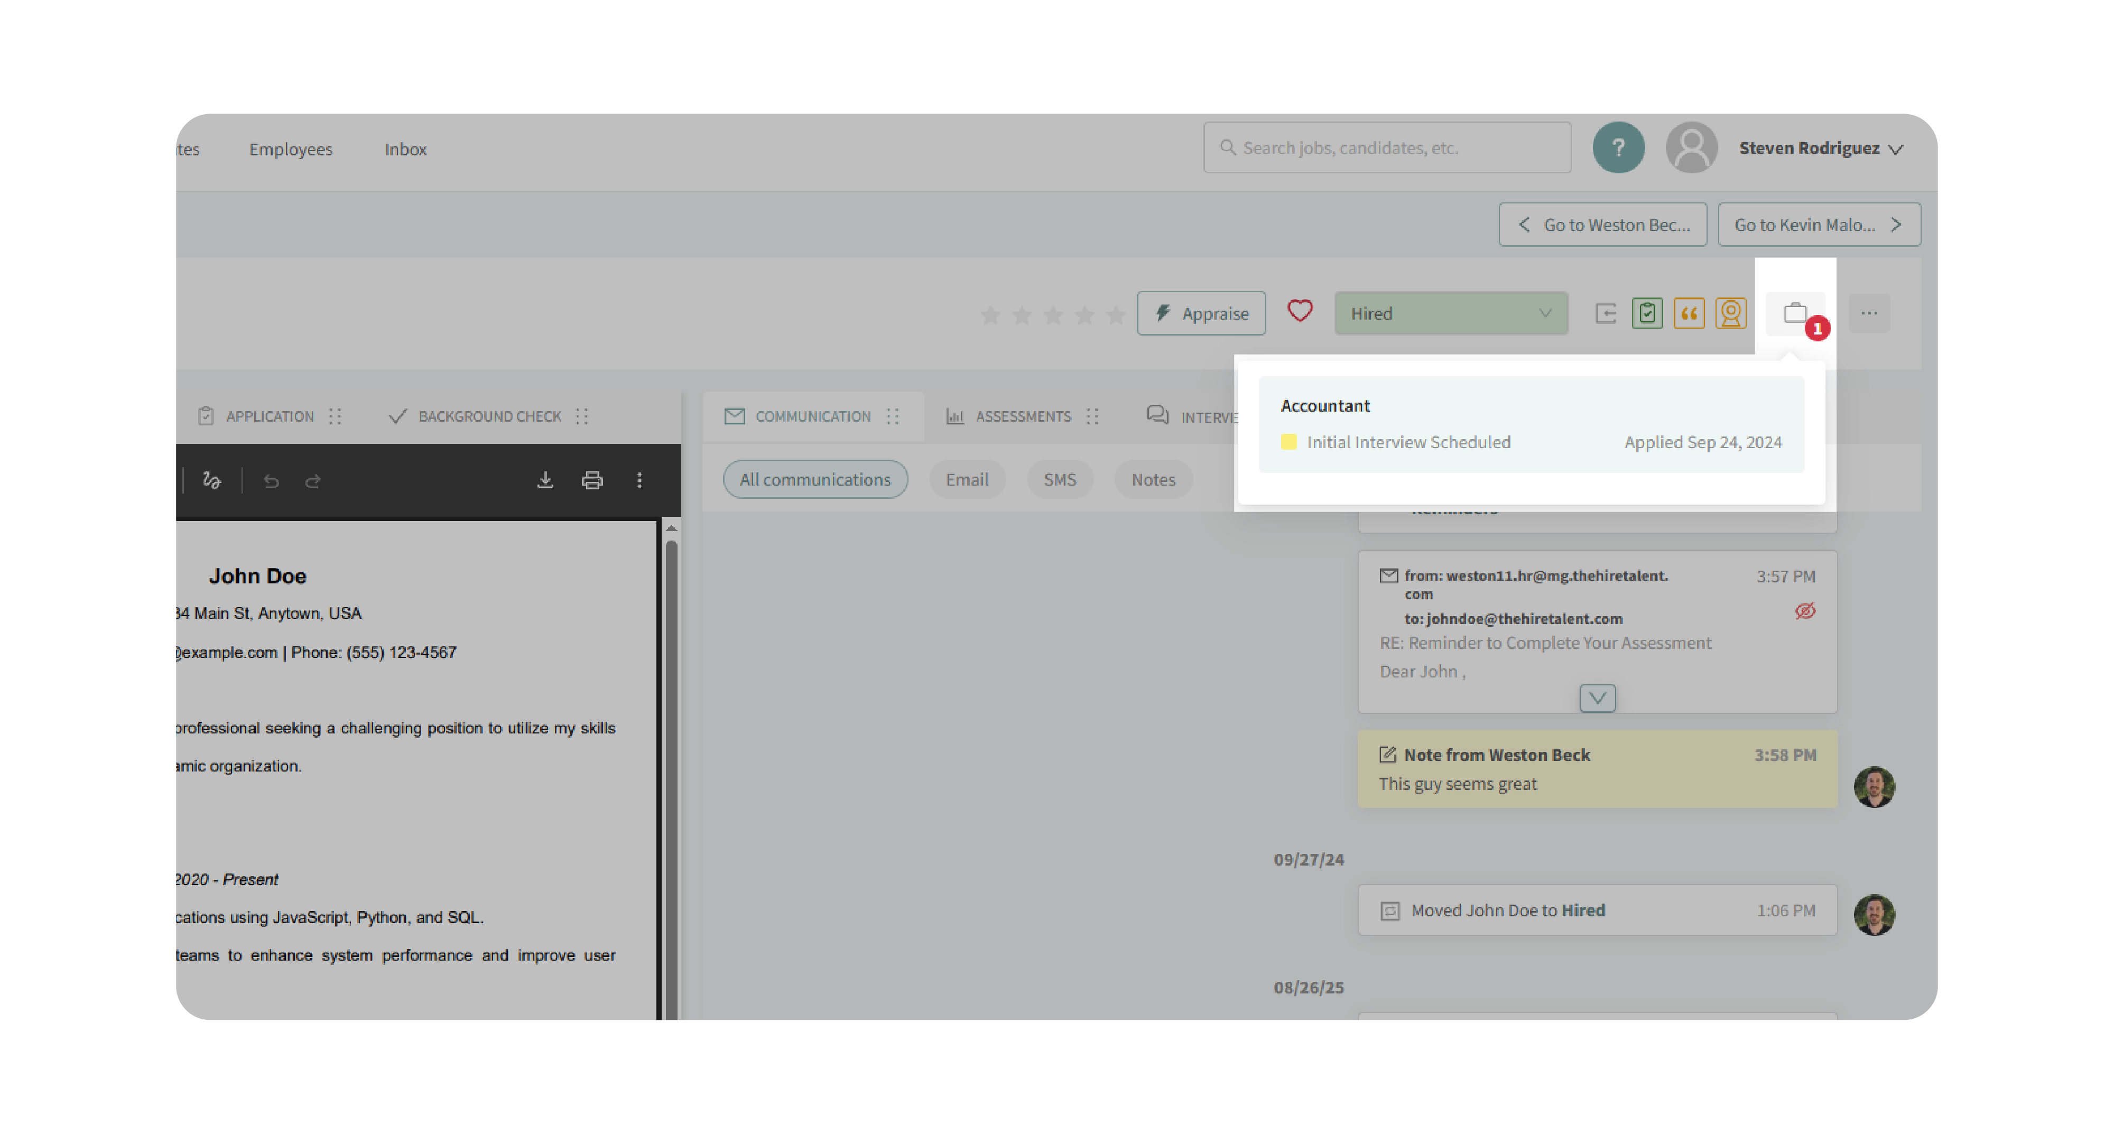Click the Appraise button
The width and height of the screenshot is (2114, 1134).
[1201, 313]
